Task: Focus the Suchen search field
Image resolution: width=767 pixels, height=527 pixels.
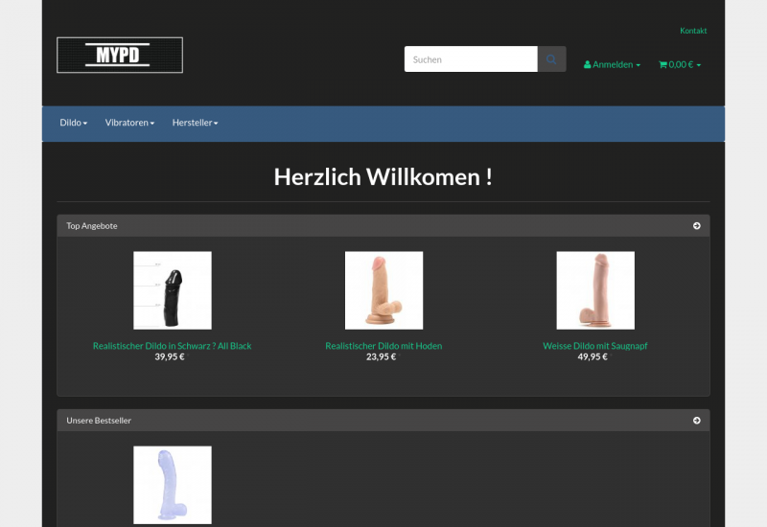Action: [x=471, y=59]
